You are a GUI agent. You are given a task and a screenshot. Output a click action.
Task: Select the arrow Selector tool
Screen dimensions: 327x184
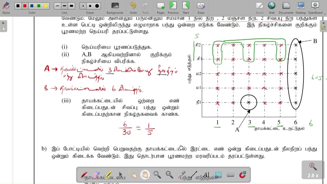[x=121, y=175]
